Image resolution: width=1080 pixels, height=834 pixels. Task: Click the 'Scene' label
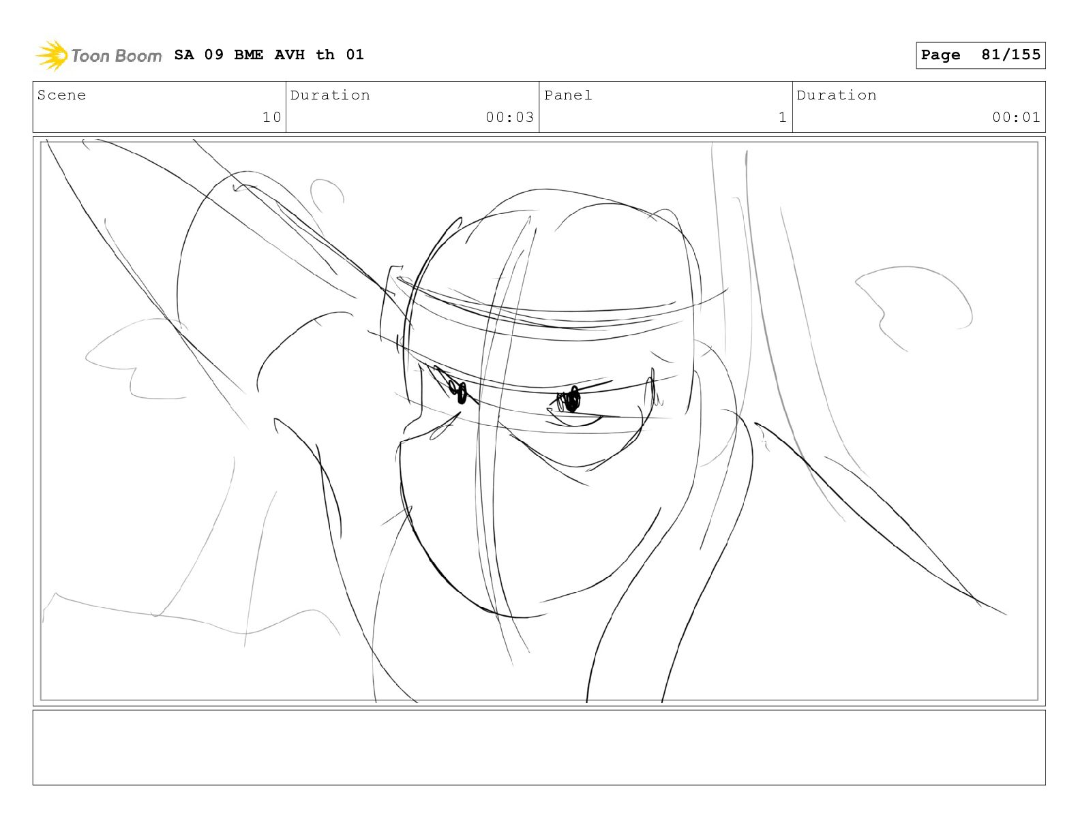[62, 95]
